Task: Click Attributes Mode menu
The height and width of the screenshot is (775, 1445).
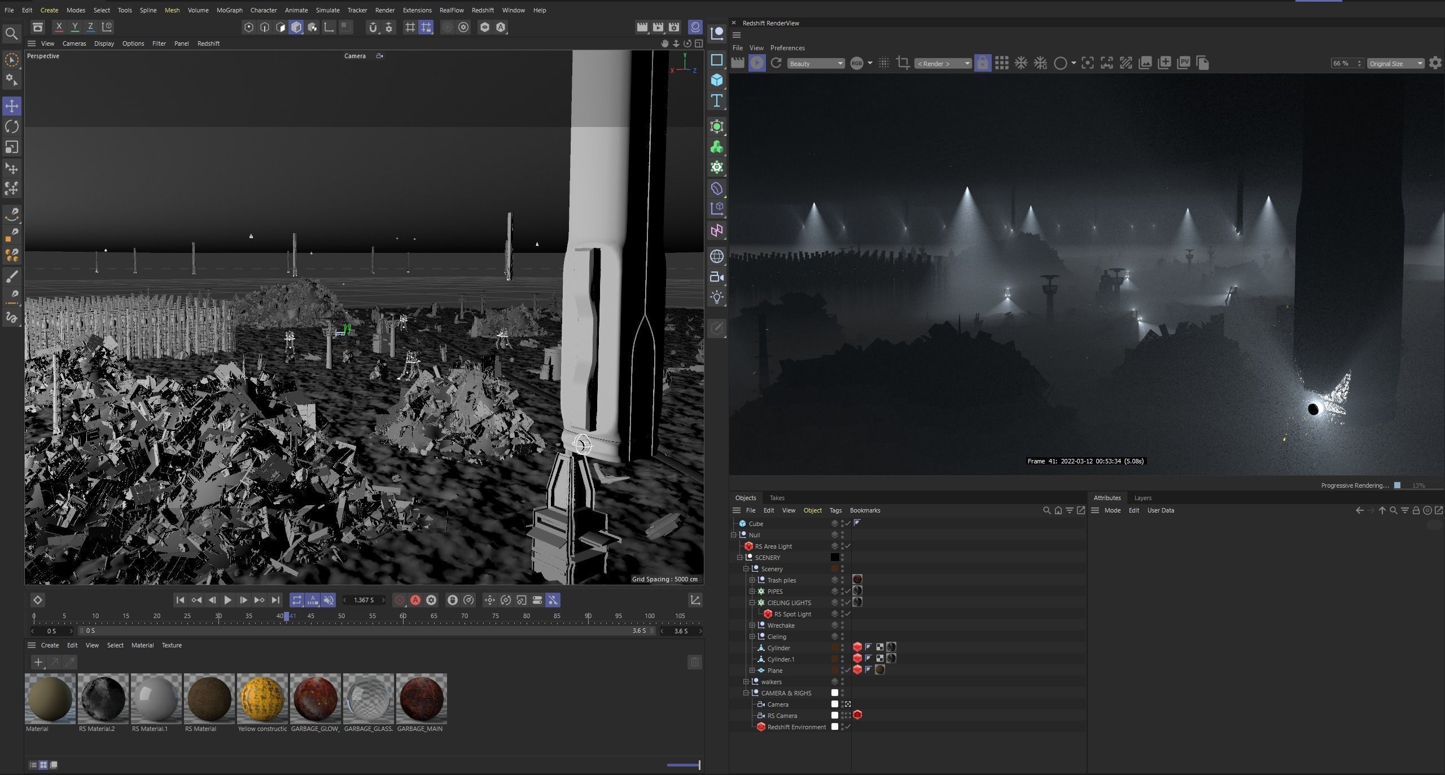Action: pos(1112,510)
